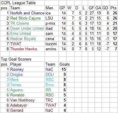Click the Drogba player cell

pos(27,74)
